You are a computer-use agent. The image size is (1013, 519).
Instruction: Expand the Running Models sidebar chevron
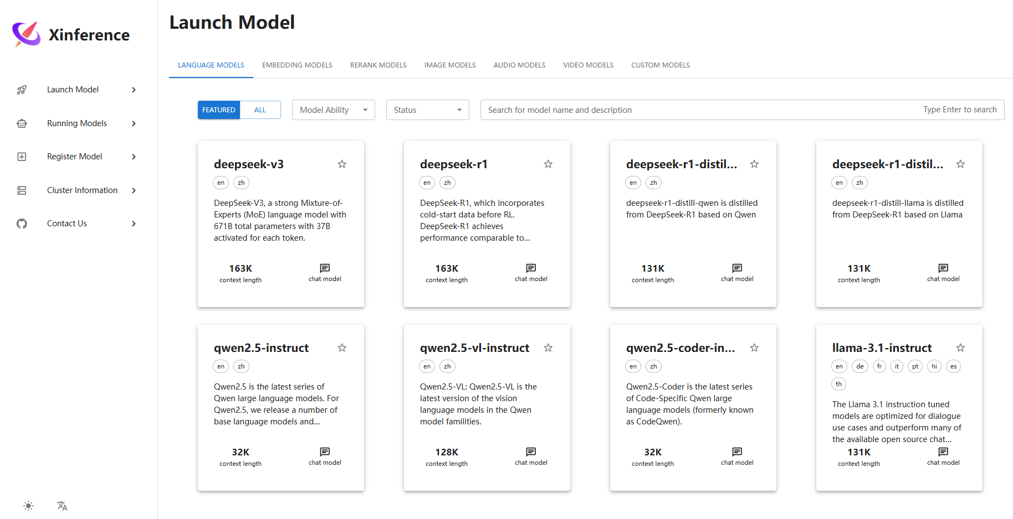[x=134, y=123]
